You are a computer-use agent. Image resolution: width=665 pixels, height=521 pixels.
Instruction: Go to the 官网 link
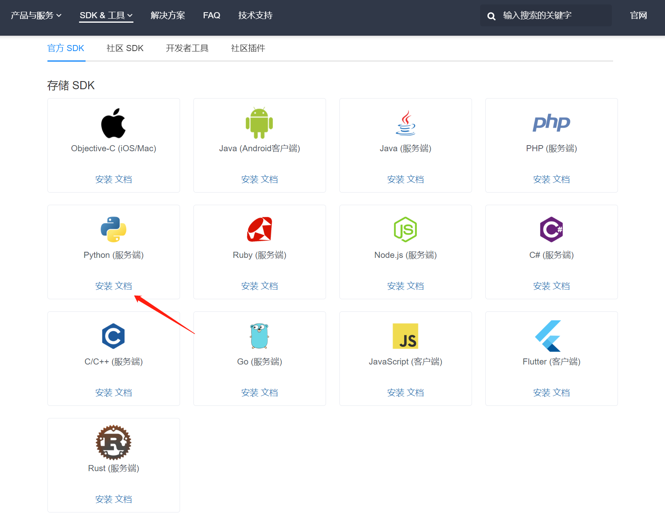click(639, 15)
